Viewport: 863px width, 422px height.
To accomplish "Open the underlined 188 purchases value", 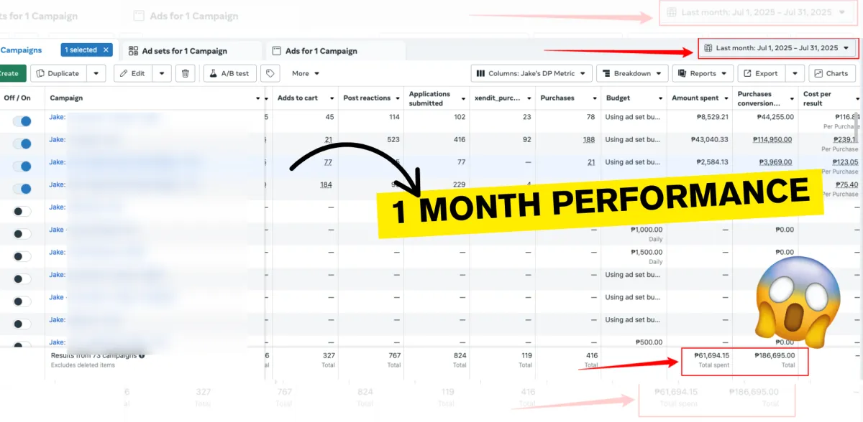I will [x=589, y=140].
